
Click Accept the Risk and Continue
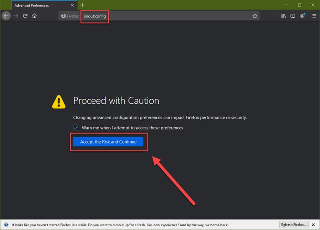click(108, 142)
